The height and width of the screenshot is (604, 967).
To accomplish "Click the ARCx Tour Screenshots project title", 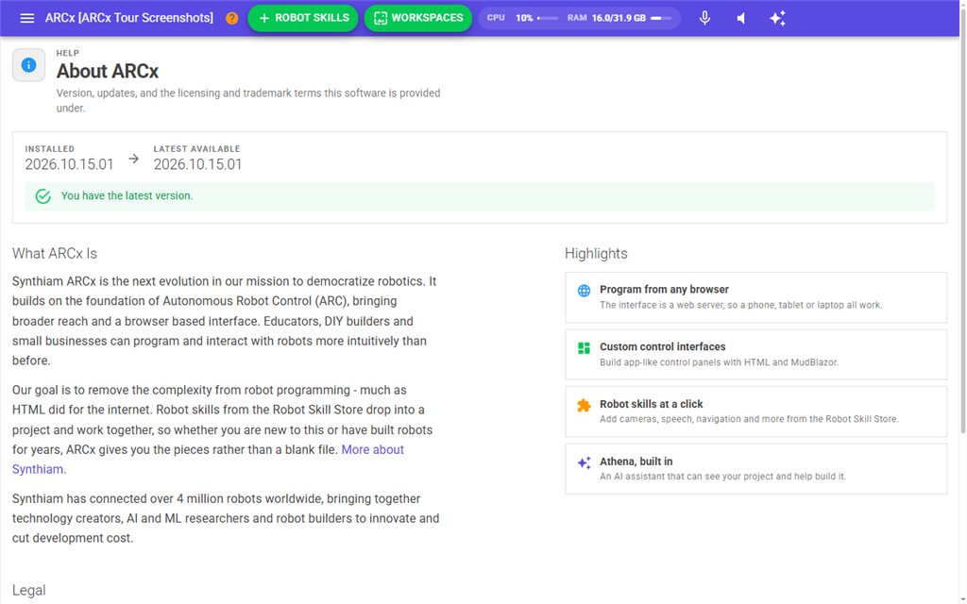I will pyautogui.click(x=128, y=18).
